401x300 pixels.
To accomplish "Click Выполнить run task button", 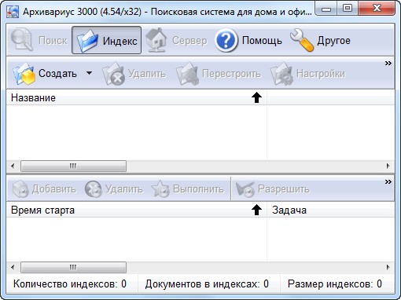I will click(188, 189).
